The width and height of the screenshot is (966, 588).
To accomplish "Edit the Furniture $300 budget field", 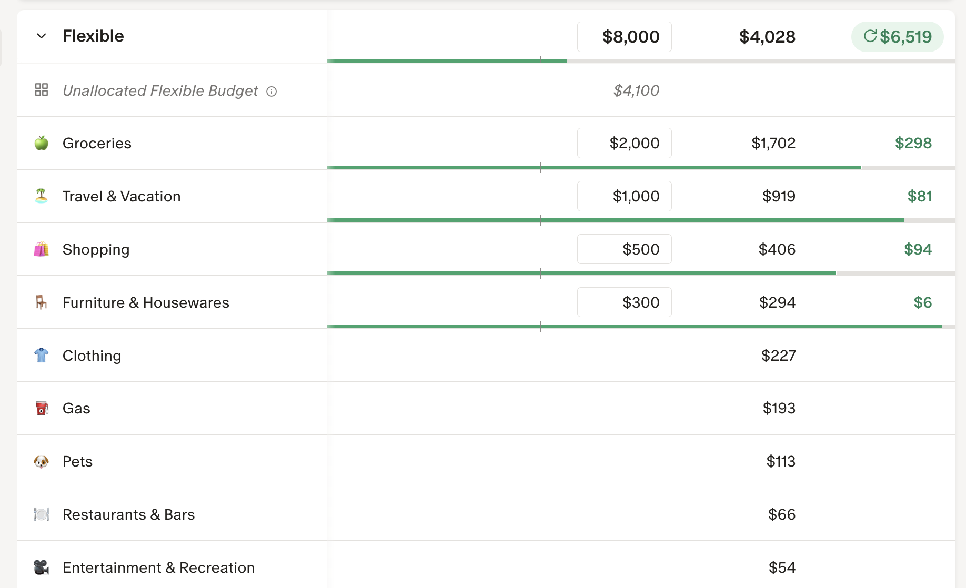I will click(x=624, y=302).
